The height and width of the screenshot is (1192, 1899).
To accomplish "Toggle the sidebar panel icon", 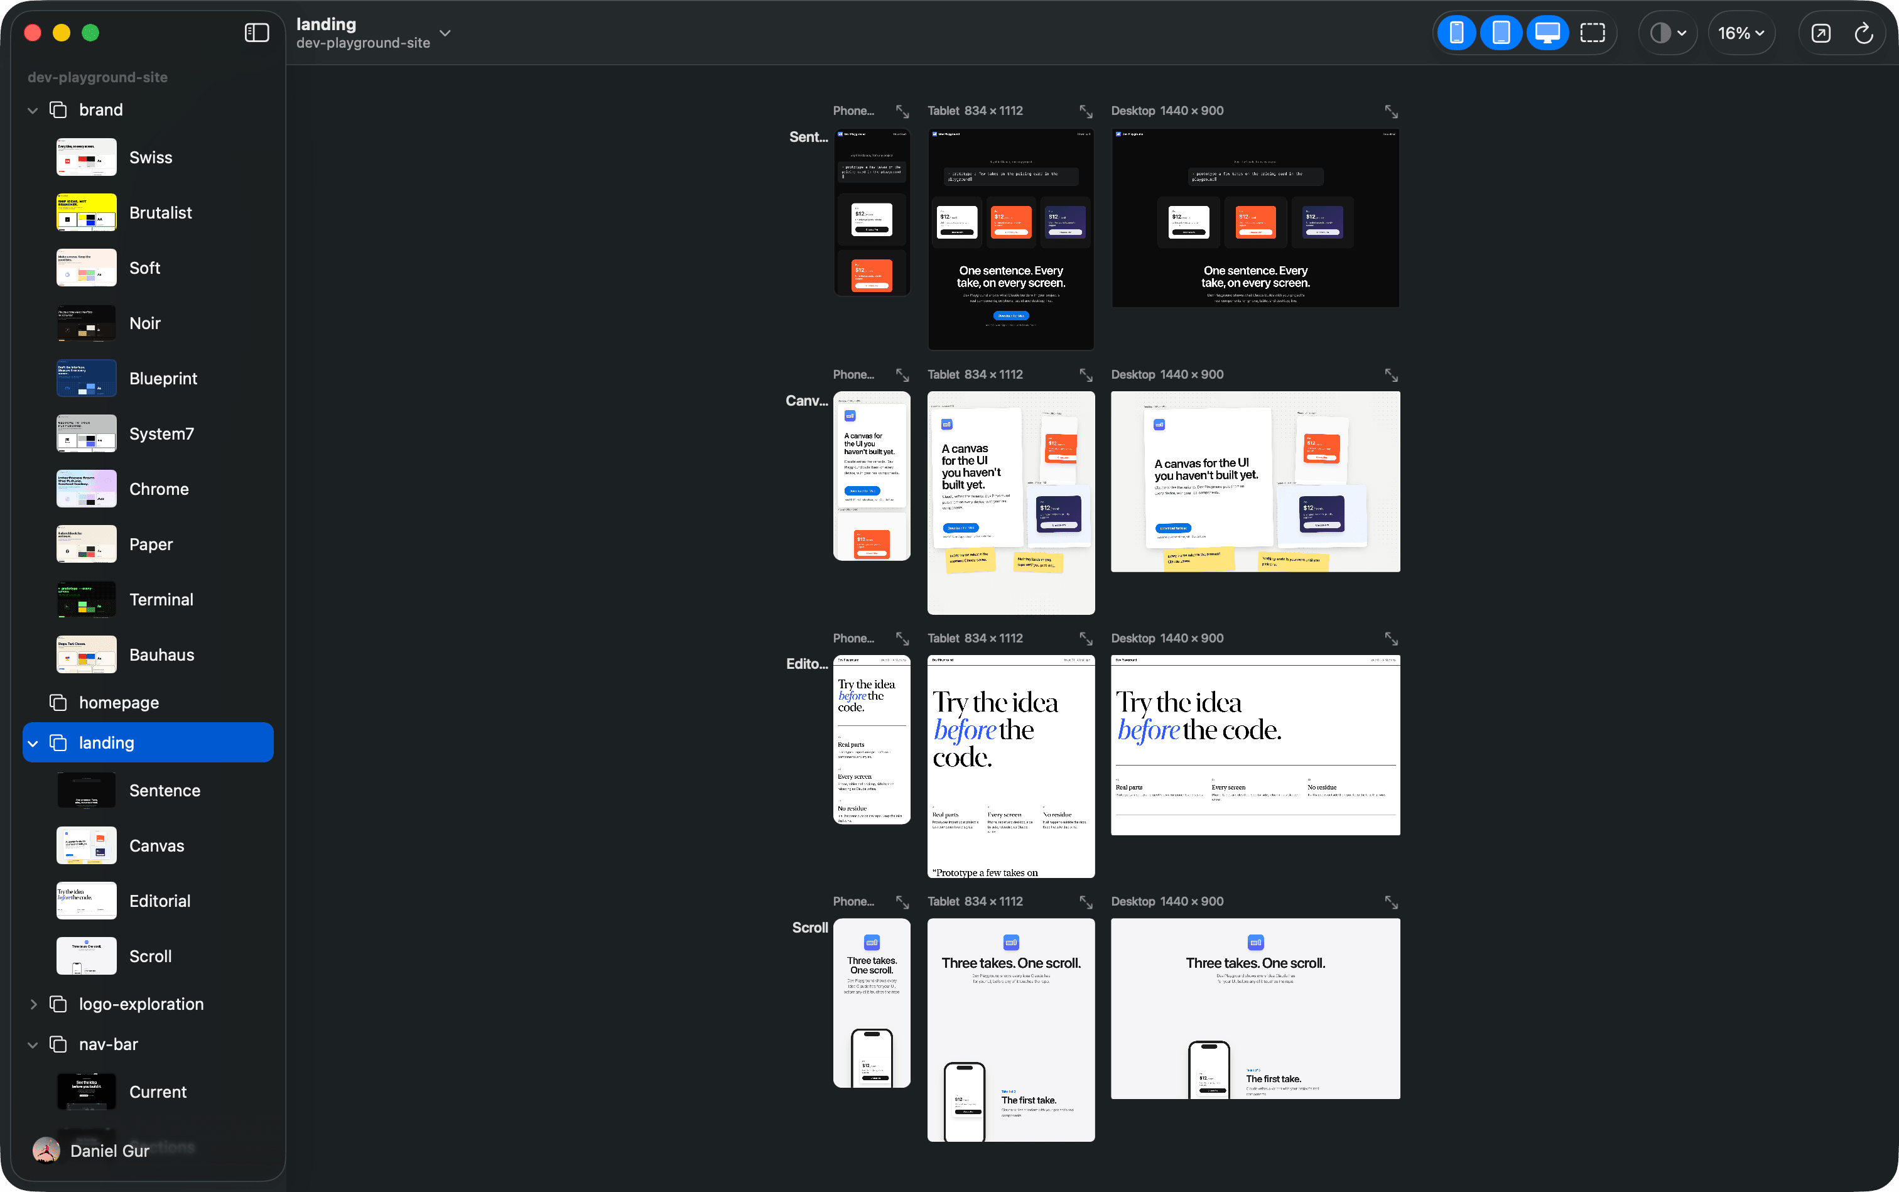I will pyautogui.click(x=256, y=32).
